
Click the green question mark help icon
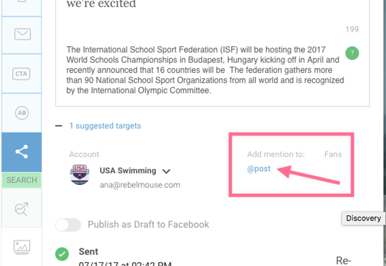point(352,53)
